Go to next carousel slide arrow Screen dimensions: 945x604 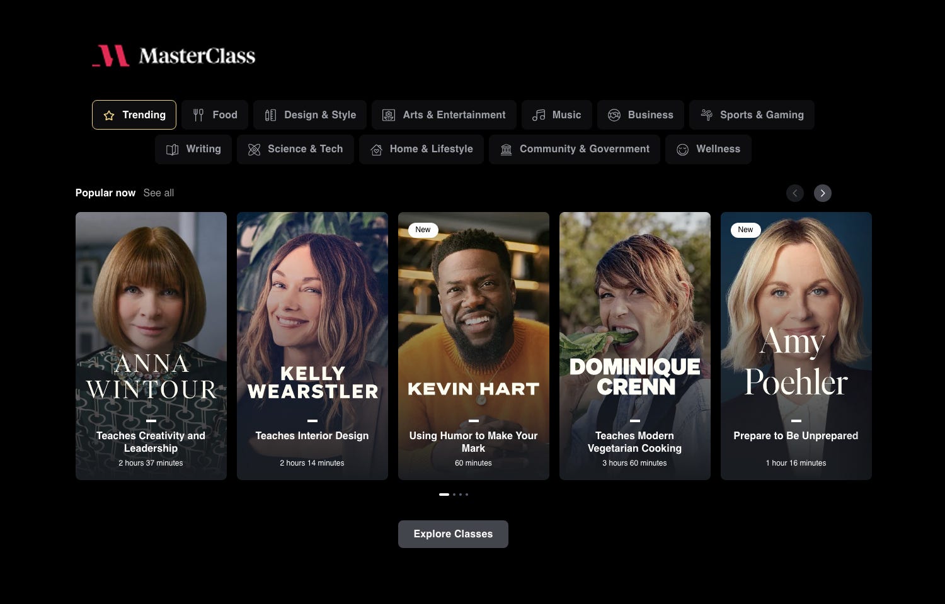click(x=822, y=193)
